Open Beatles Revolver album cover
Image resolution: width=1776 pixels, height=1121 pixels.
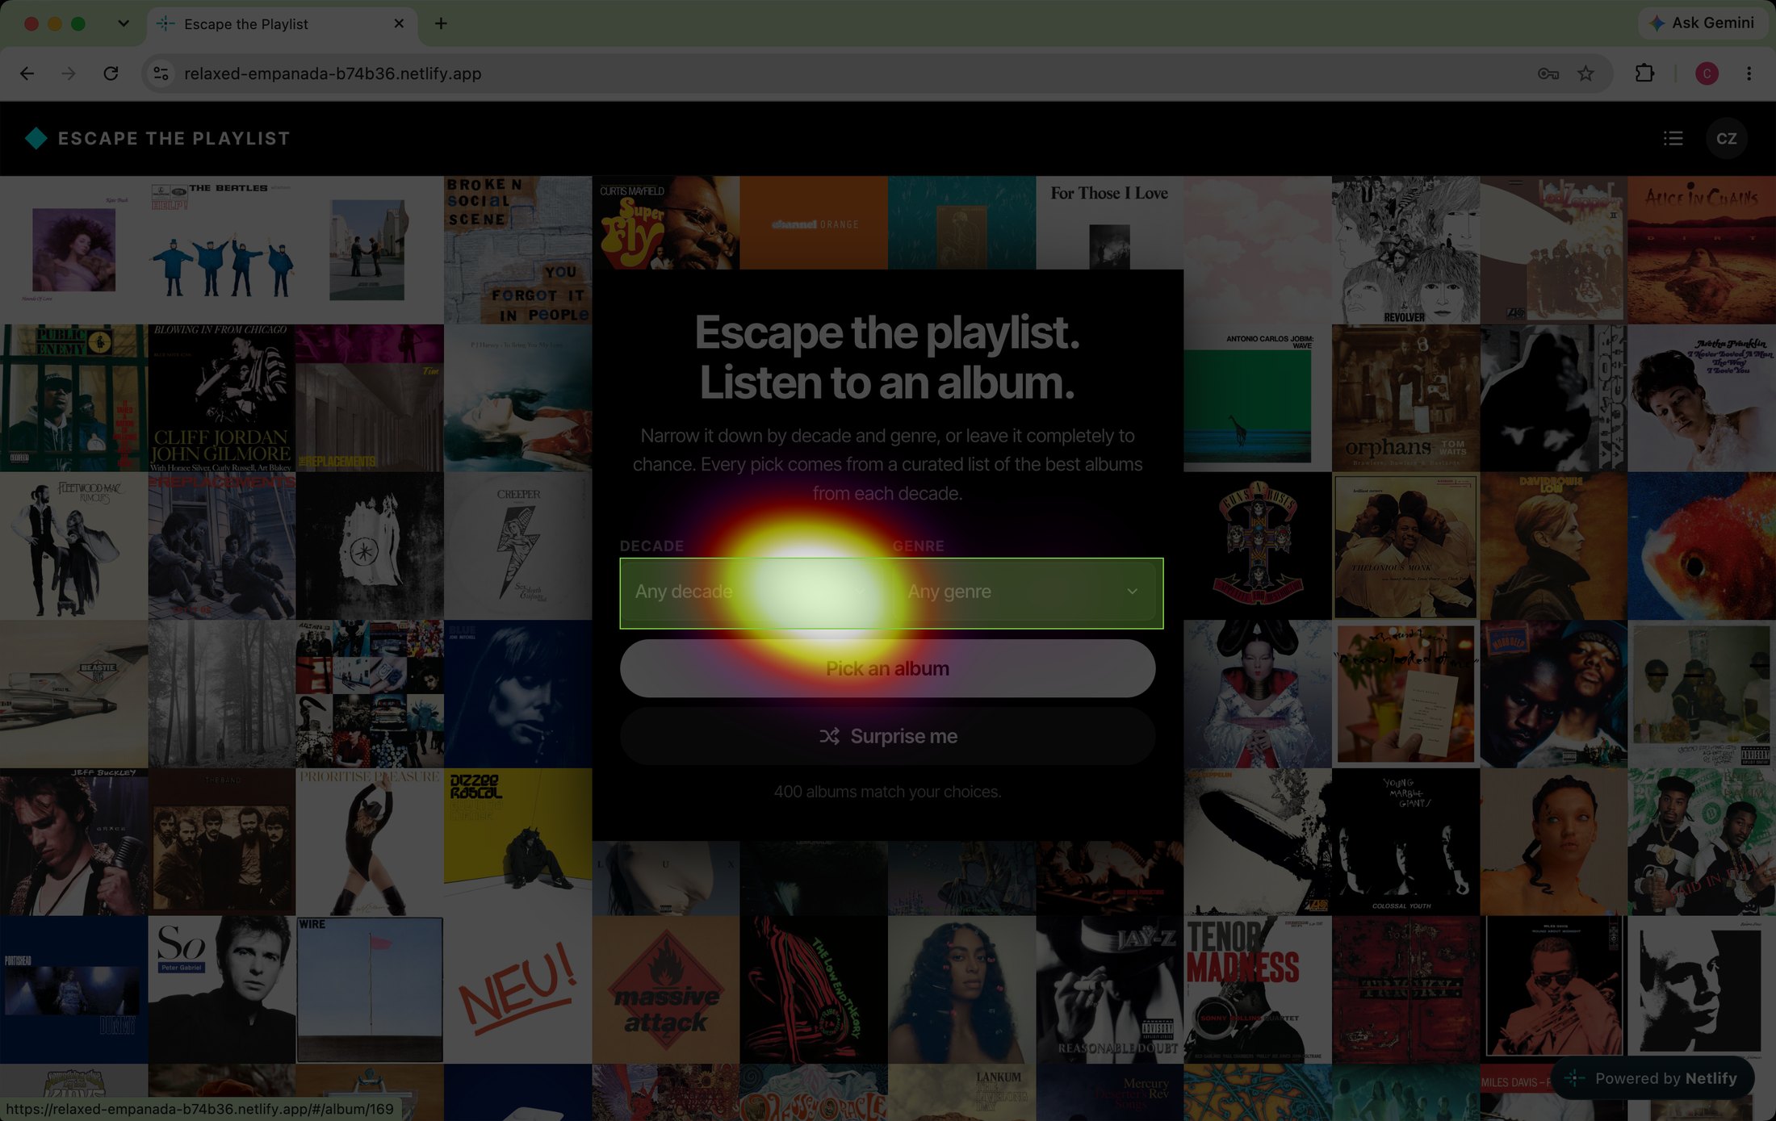[x=1405, y=249]
